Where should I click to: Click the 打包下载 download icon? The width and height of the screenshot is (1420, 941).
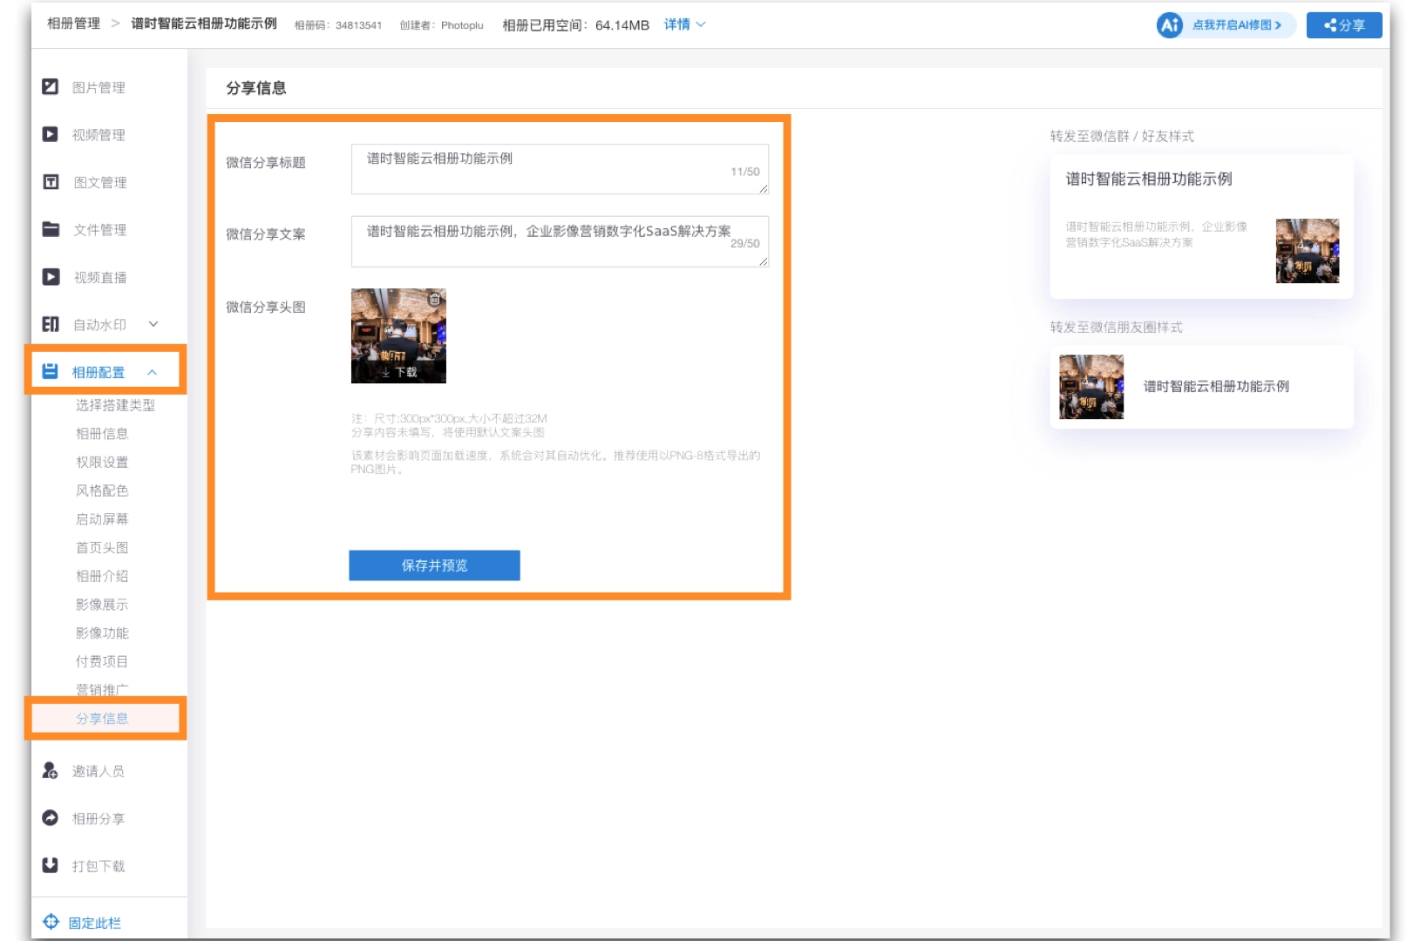tap(51, 865)
